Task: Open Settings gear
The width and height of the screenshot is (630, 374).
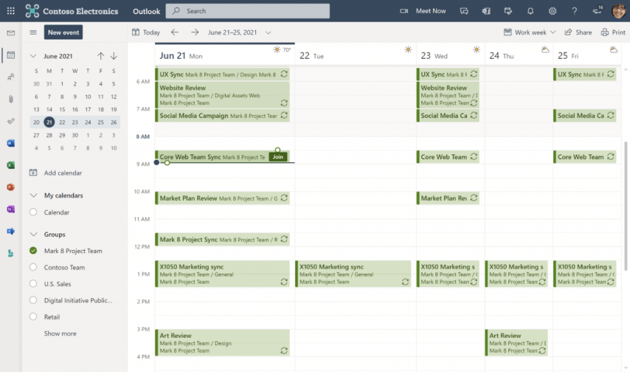Action: pos(552,11)
